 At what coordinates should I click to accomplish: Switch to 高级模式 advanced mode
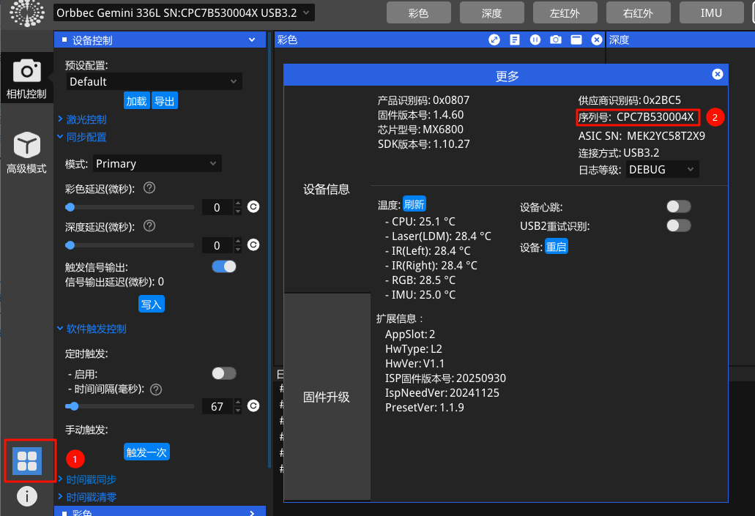tap(27, 153)
